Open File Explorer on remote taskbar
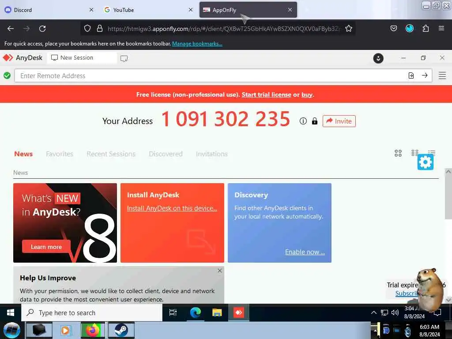Viewport: 452px width, 339px height. tap(217, 313)
